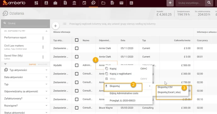Viewport: 217px width, 114px height.
Task: Check the box in the 00:10 row
Action: coord(77,99)
